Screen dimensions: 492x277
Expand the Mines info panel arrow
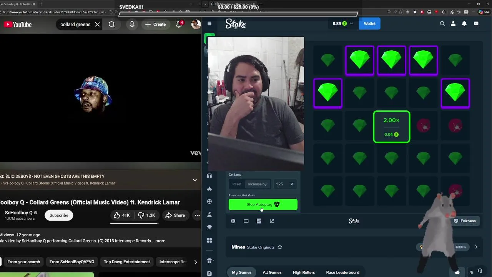tap(476, 247)
